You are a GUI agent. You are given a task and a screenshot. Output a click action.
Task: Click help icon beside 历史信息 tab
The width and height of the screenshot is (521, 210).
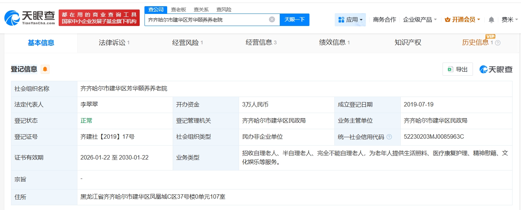click(x=498, y=43)
